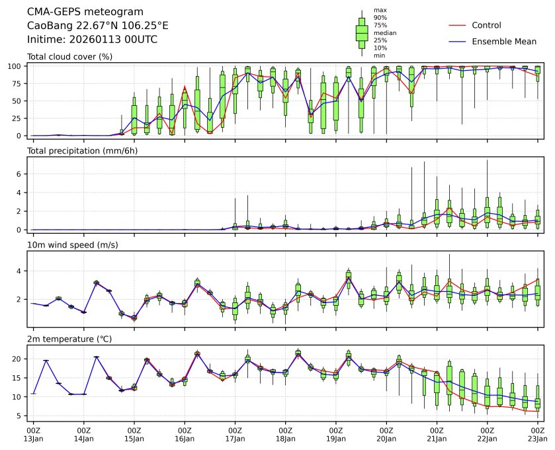Select the Ensemble Mean legend label
This screenshot has width=555, height=450.
tap(503, 41)
